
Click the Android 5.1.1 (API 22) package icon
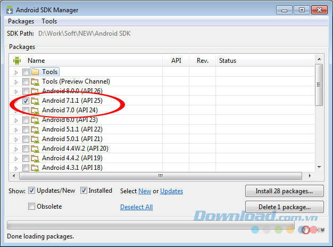[35, 129]
